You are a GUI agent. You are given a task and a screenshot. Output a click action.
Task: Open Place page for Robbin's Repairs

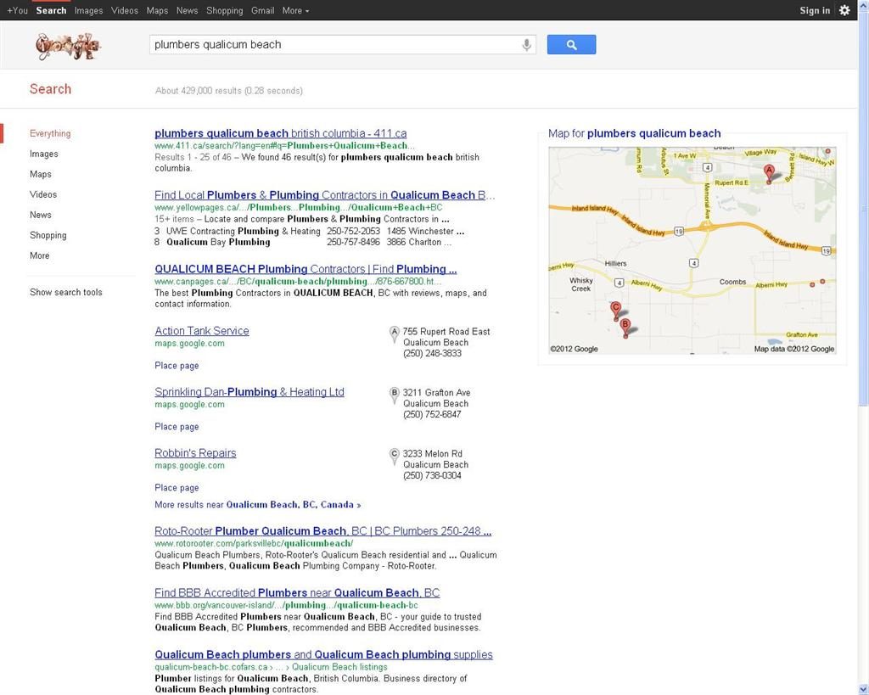(x=177, y=488)
